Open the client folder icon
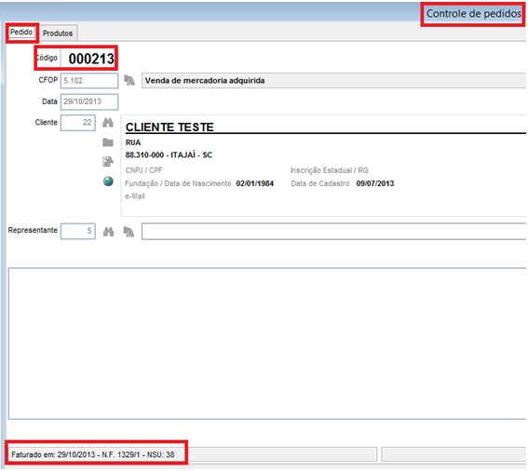 click(108, 142)
